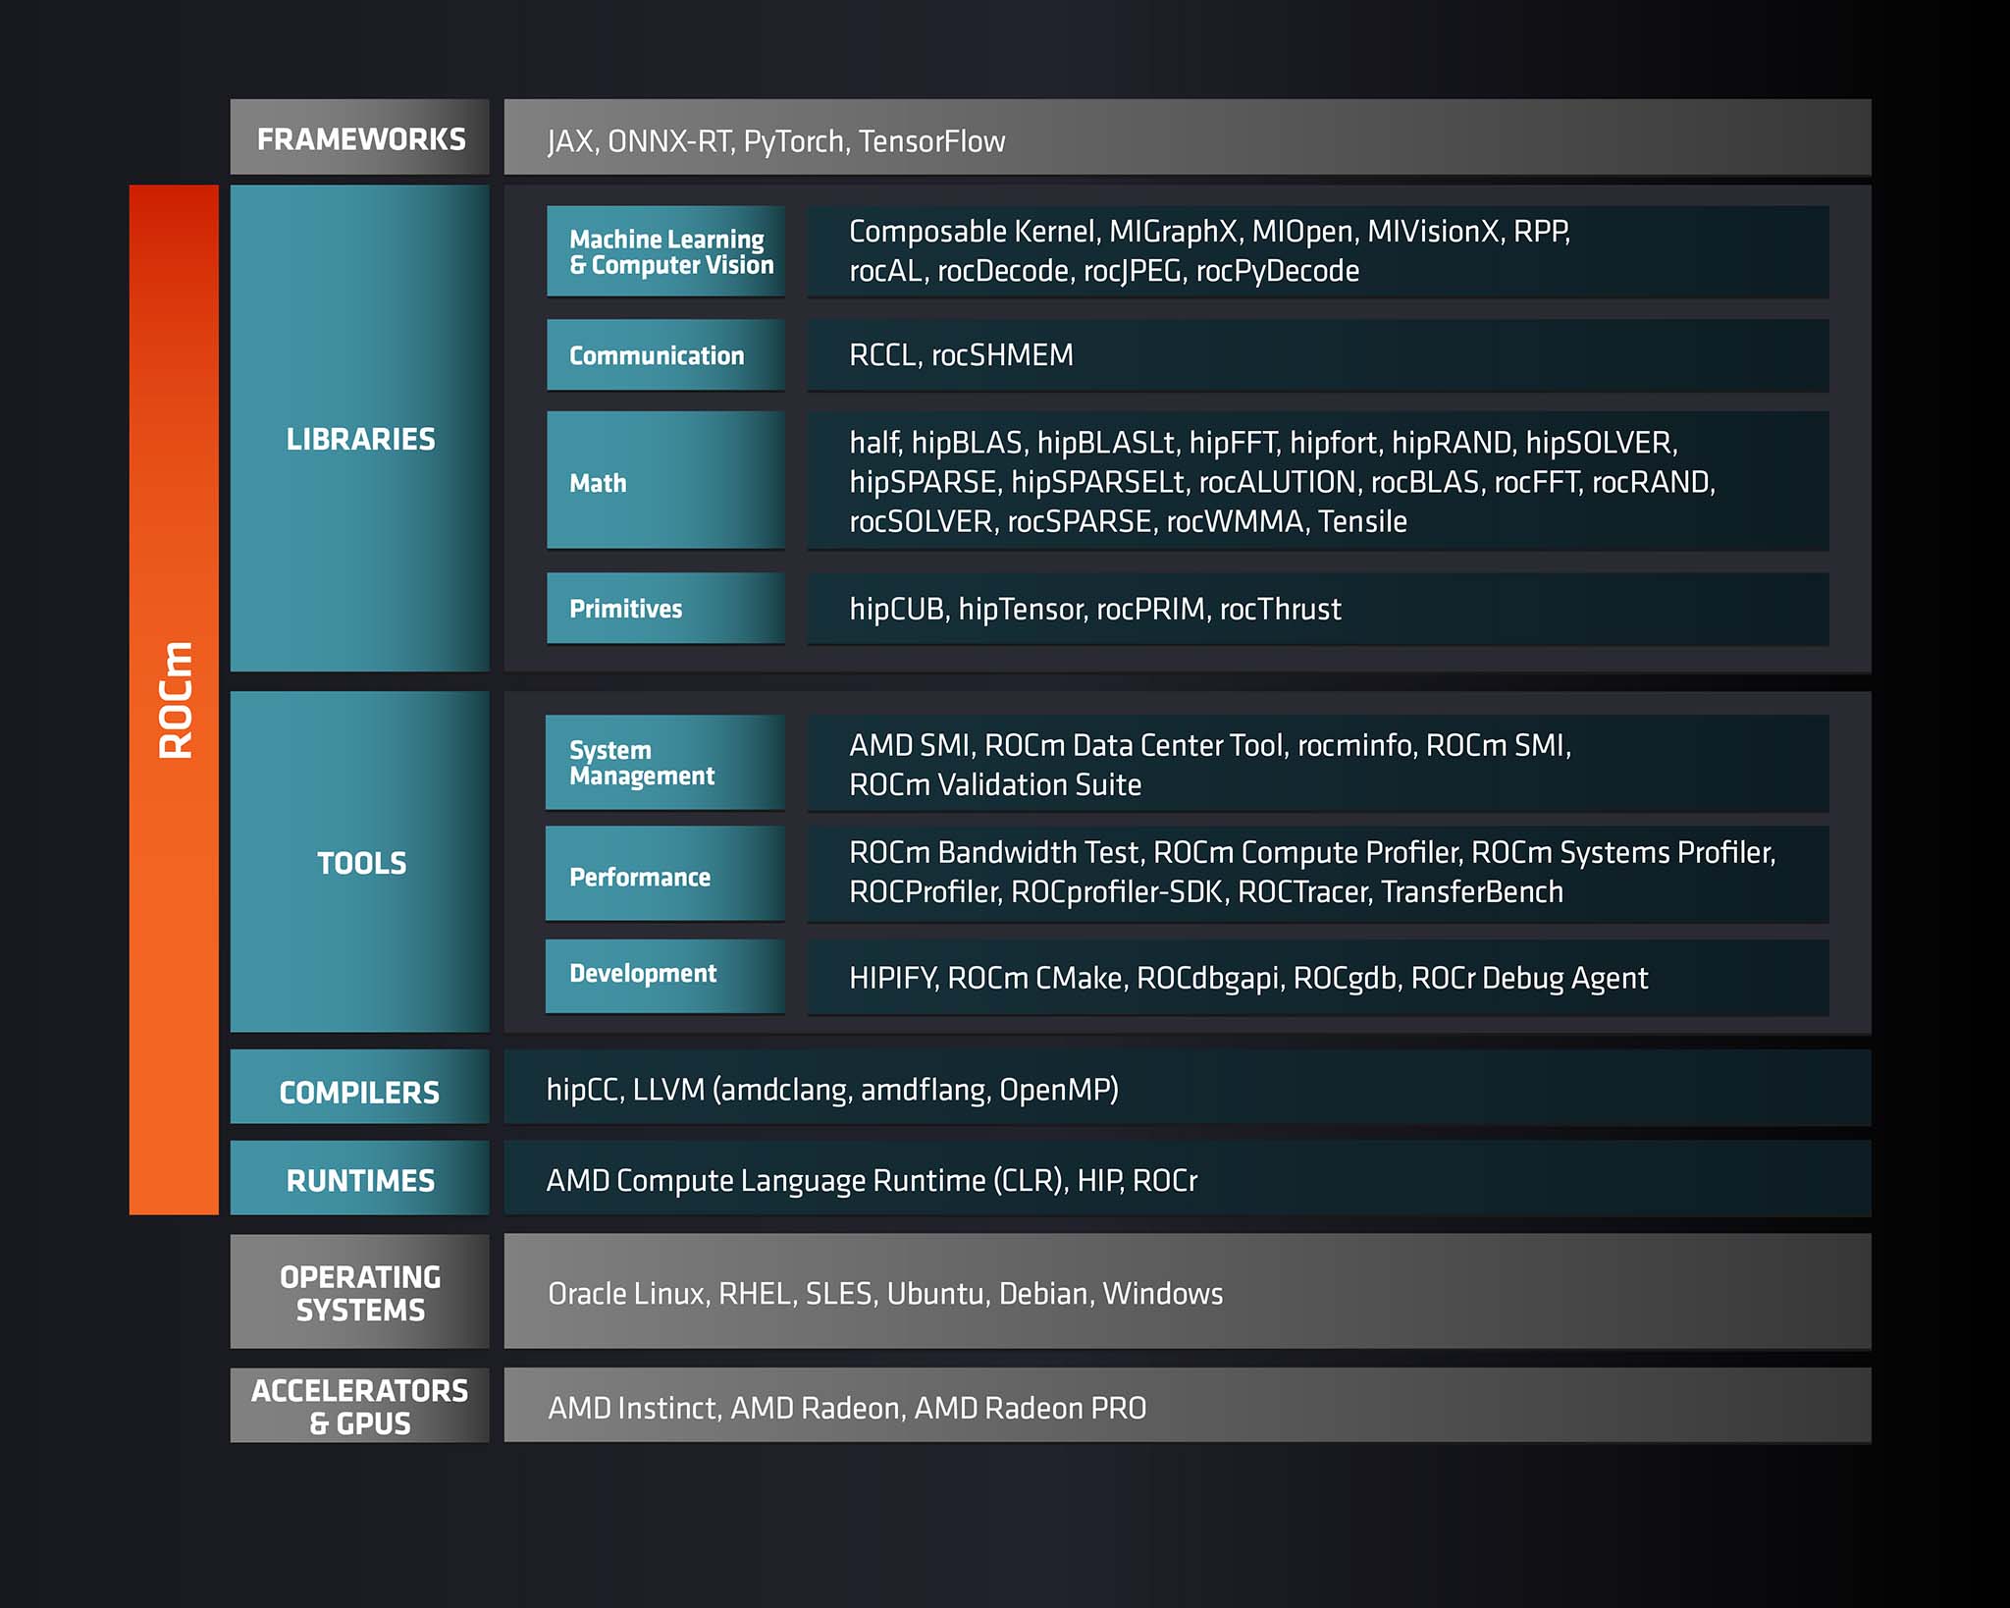Select the OPERATING SYSTEMS category label
Image resolution: width=2010 pixels, height=1608 pixels.
click(x=360, y=1292)
